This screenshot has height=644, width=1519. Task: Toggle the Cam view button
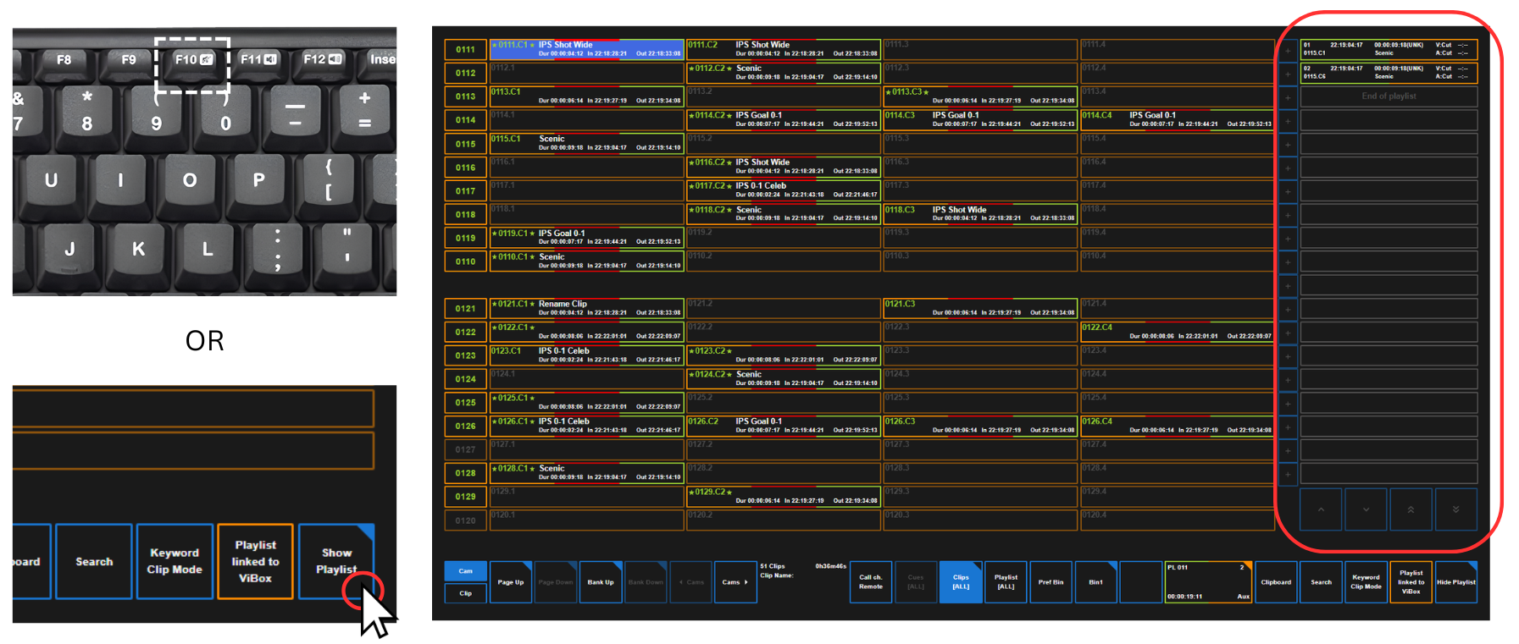pyautogui.click(x=466, y=571)
